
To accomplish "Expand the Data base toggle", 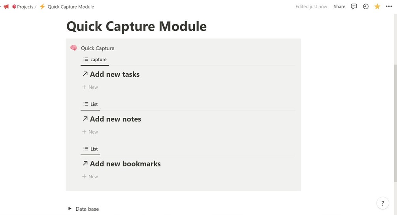I will click(x=70, y=209).
